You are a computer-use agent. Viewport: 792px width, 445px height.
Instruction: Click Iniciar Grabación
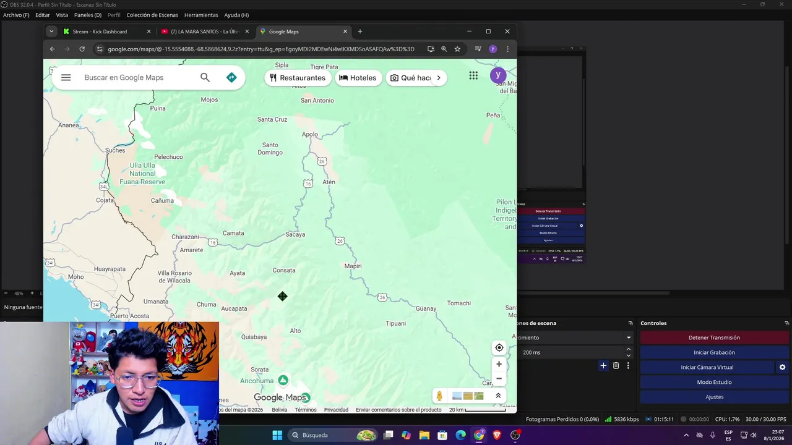pyautogui.click(x=714, y=352)
